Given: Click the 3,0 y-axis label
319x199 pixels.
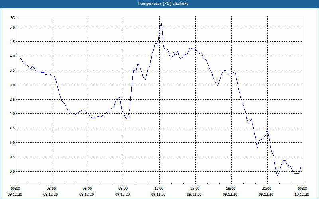Looking at the screenshot, I should click(x=13, y=85).
